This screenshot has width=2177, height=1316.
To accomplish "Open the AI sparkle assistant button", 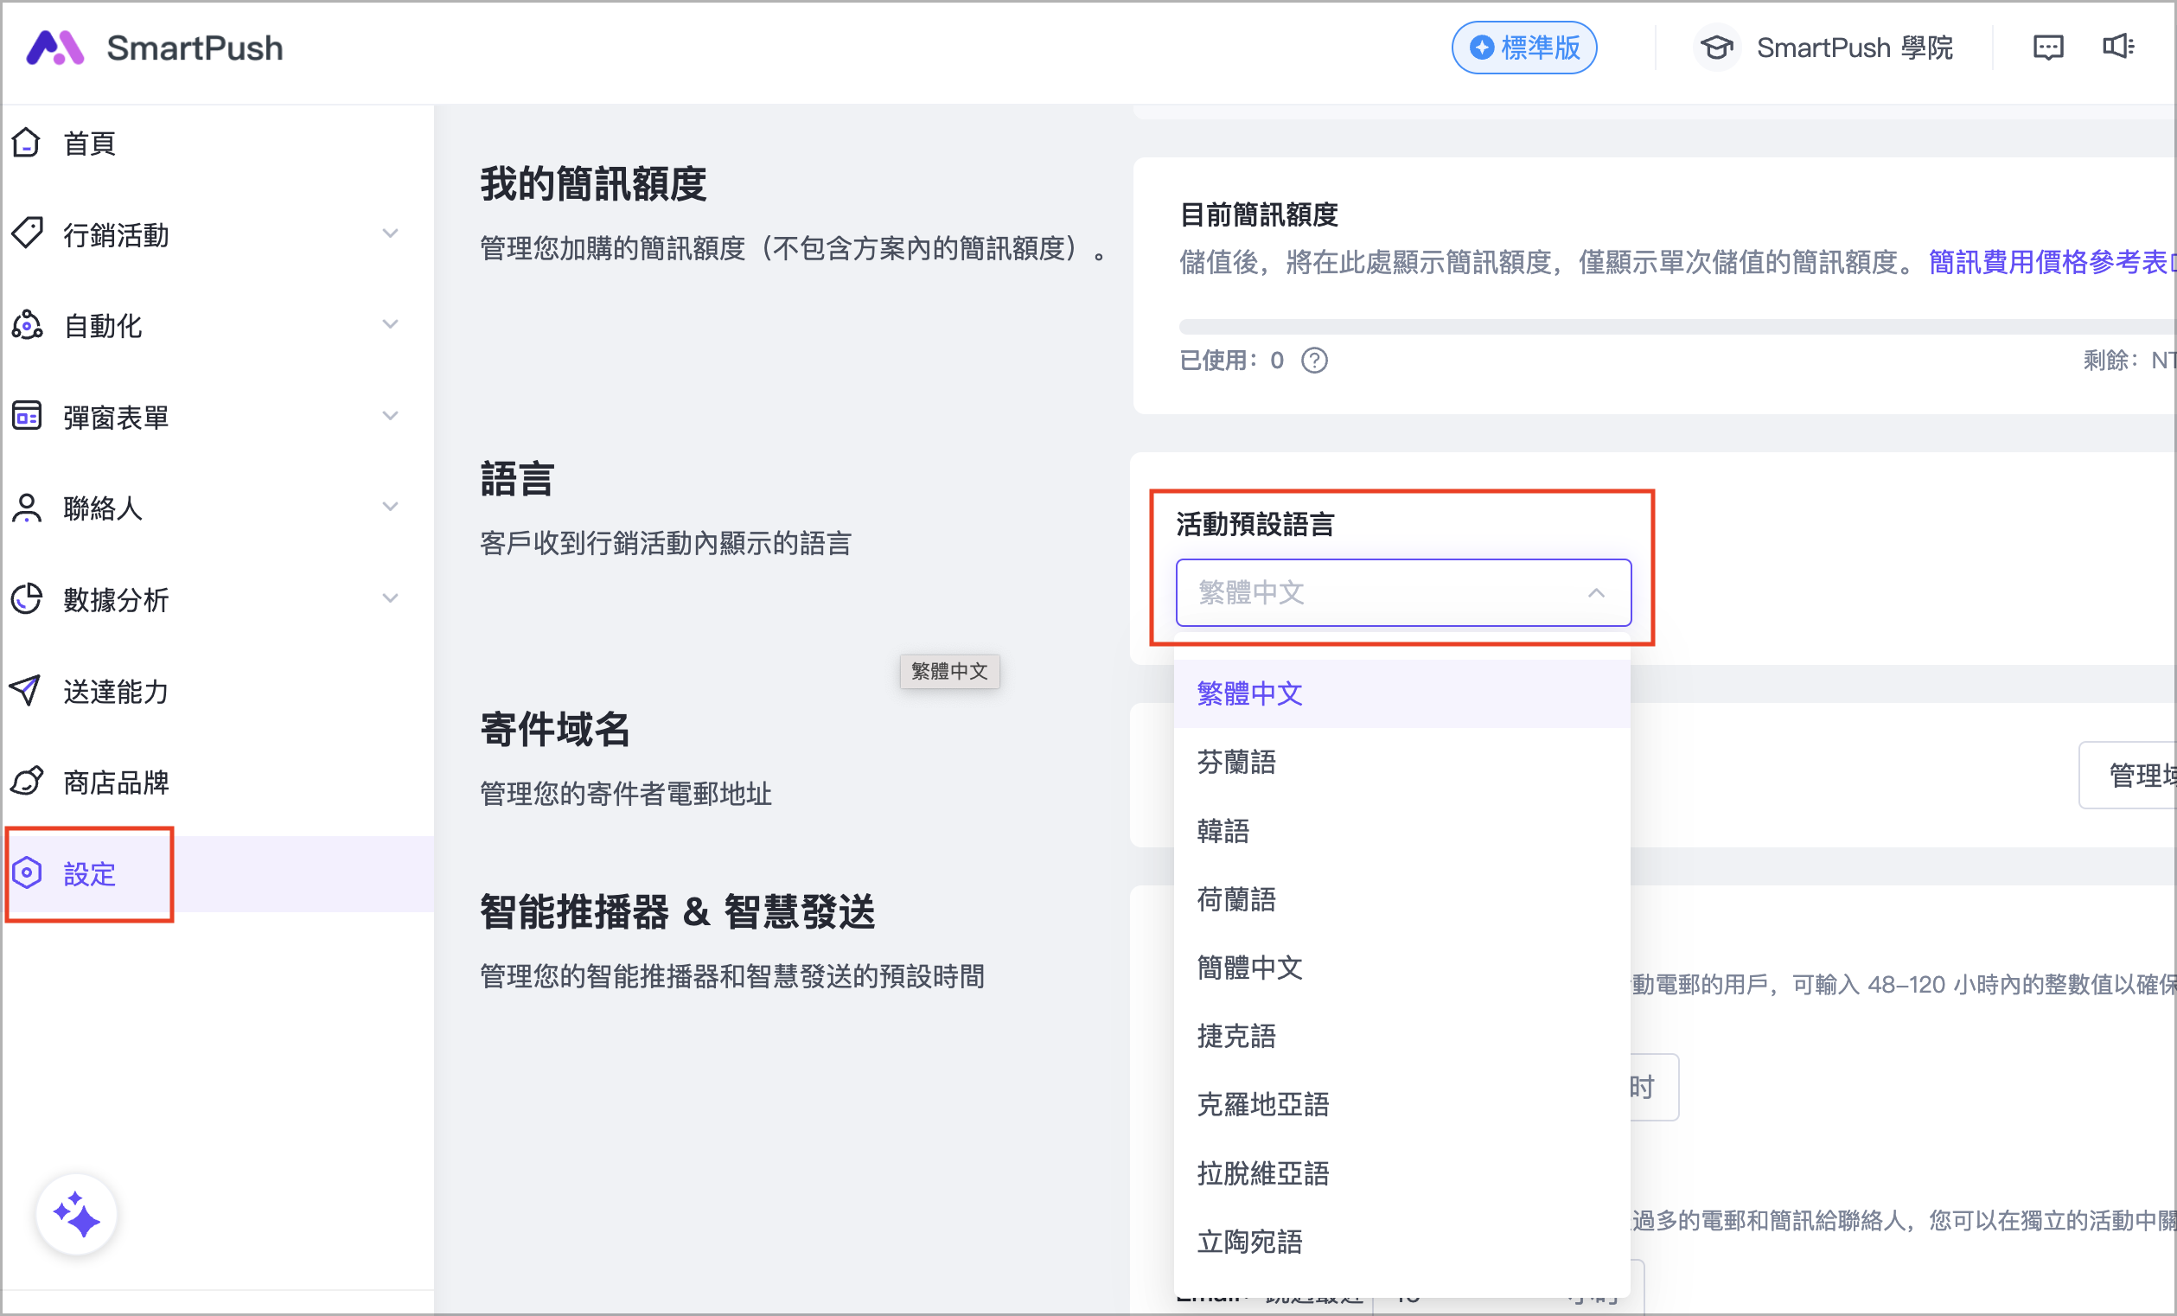I will [76, 1215].
